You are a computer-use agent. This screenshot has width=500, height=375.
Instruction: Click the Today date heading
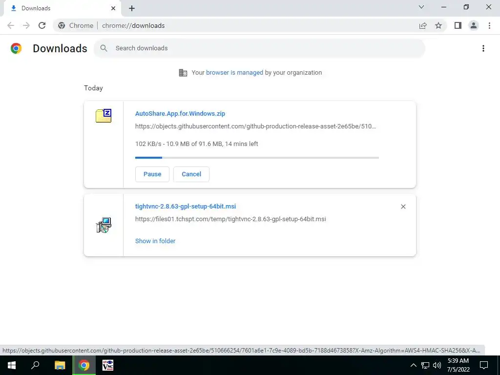tap(93, 88)
